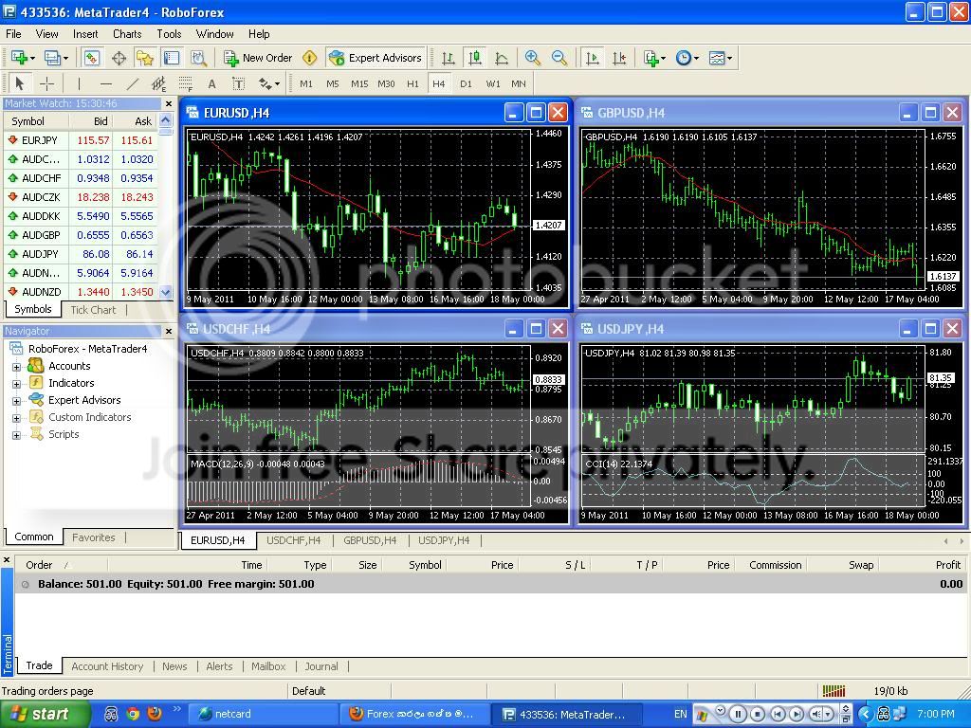Expand the Custom Indicators tree node

click(x=17, y=418)
